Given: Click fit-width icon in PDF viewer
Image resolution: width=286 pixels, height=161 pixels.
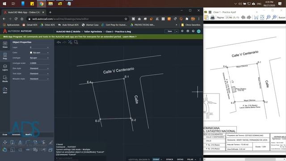Looking at the screenshot, I should 256,17.
